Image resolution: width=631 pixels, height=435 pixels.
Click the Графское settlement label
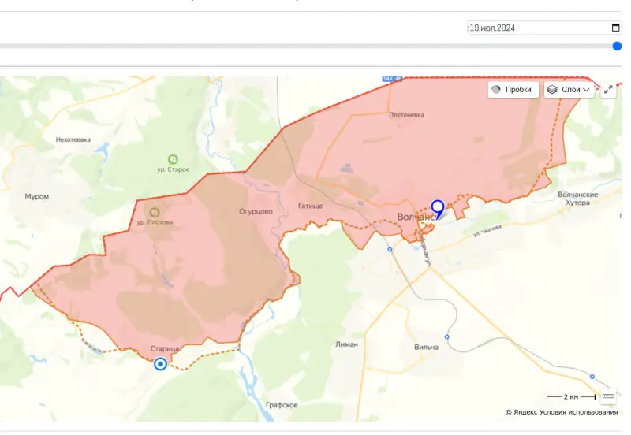(x=282, y=405)
